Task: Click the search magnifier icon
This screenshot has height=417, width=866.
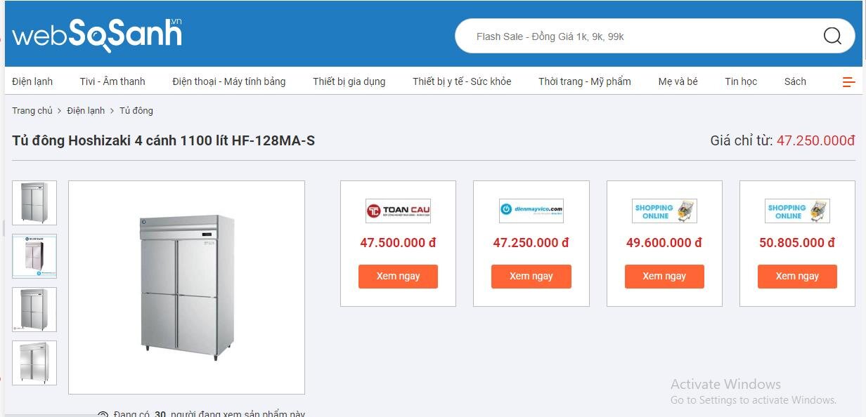Action: click(832, 36)
